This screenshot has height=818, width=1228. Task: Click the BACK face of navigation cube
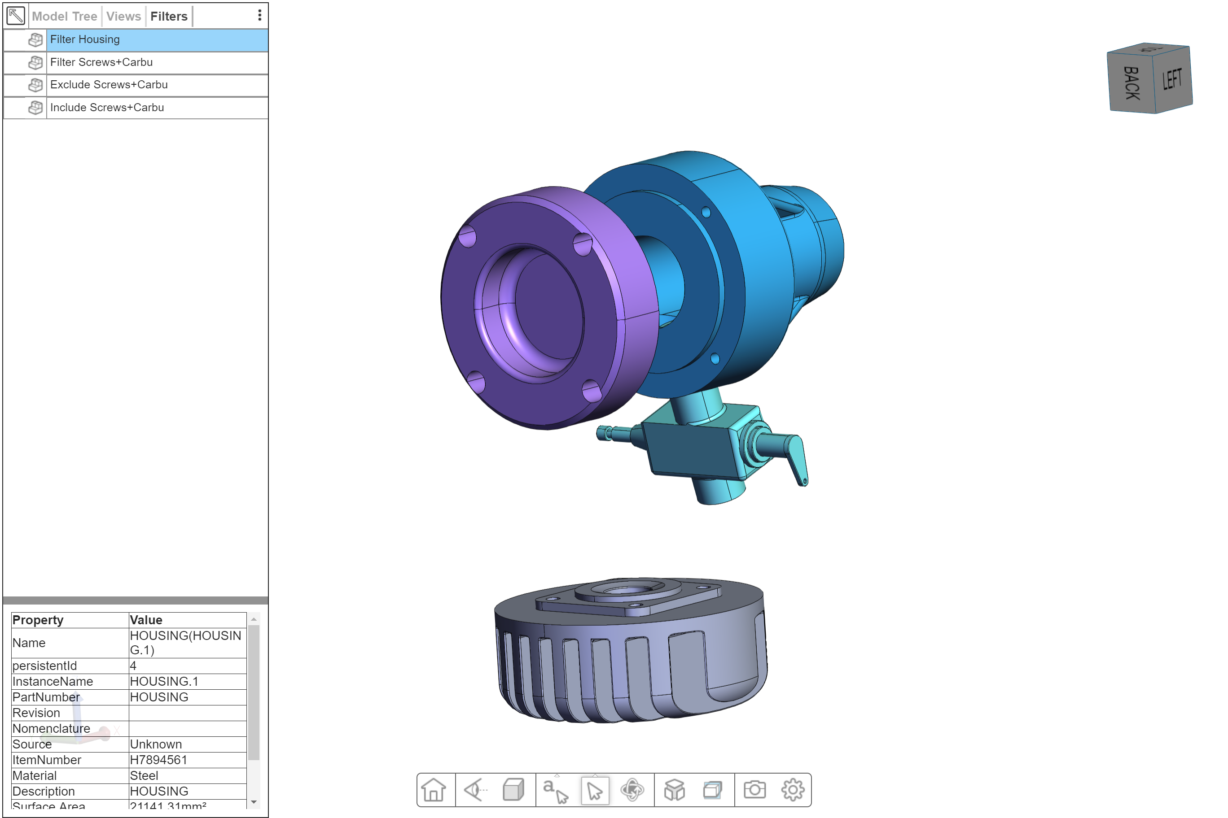pyautogui.click(x=1131, y=83)
